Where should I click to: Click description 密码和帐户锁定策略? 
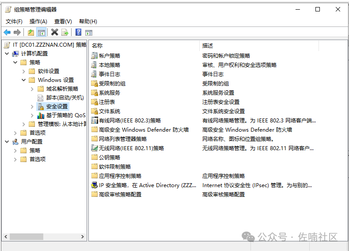(x=226, y=55)
